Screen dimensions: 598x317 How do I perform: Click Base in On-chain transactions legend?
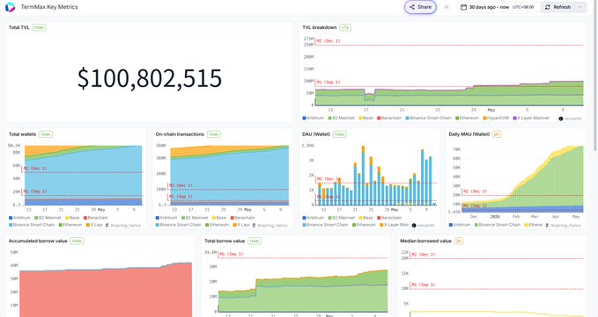(x=219, y=218)
